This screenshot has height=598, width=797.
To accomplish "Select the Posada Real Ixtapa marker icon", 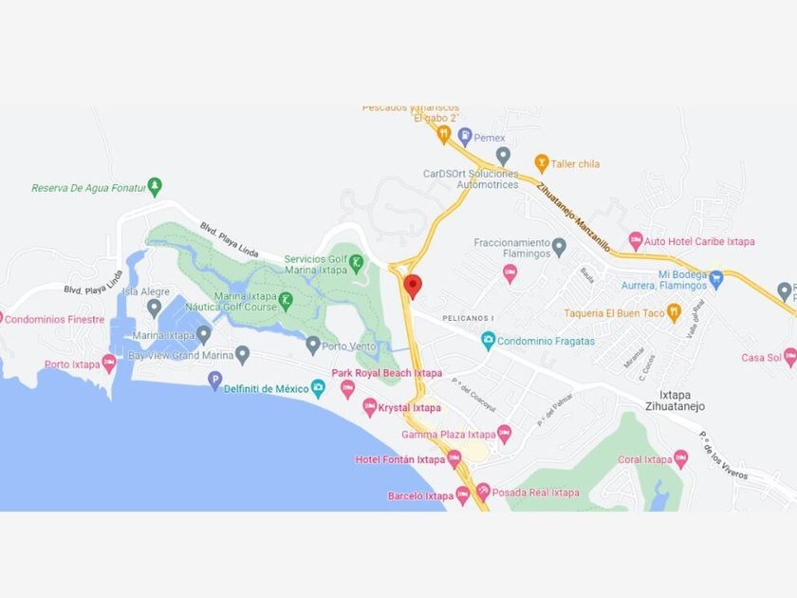I will (x=483, y=492).
